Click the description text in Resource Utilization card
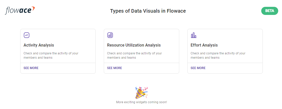 [134, 55]
